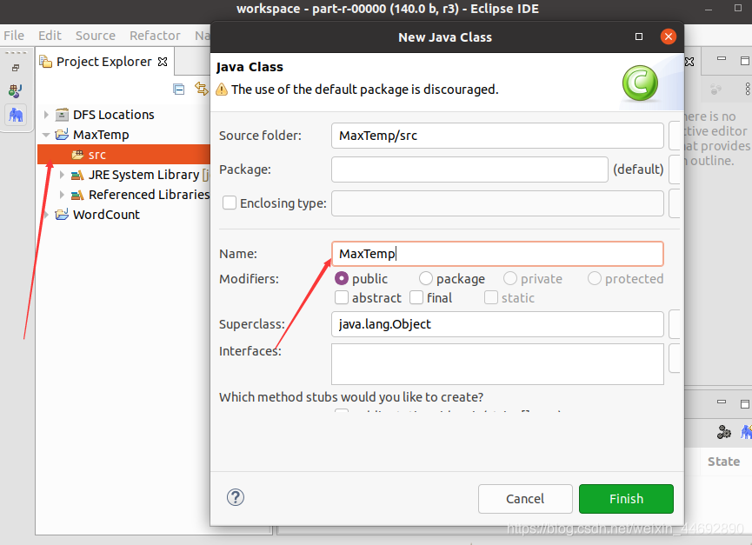Viewport: 752px width, 545px height.
Task: Check the static modifier checkbox
Action: [491, 297]
